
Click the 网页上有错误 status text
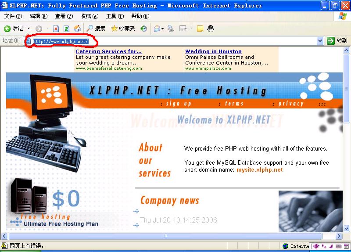pyautogui.click(x=26, y=246)
